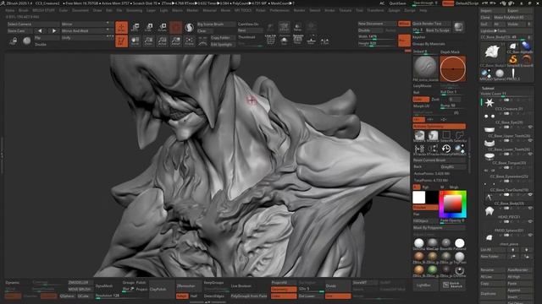Click the Actual size icon

[162, 41]
